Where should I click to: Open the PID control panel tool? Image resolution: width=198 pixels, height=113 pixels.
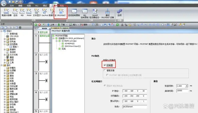coord(84,13)
